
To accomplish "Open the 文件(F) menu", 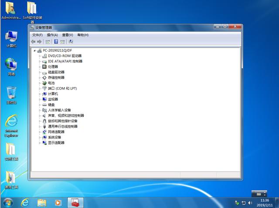I will click(x=37, y=35).
